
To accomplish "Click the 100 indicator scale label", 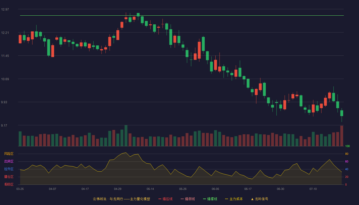I will tap(347, 146).
